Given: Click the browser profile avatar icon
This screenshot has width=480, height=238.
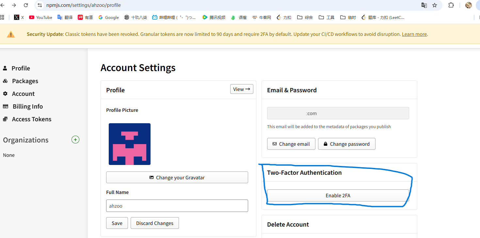Looking at the screenshot, I should pos(468,5).
